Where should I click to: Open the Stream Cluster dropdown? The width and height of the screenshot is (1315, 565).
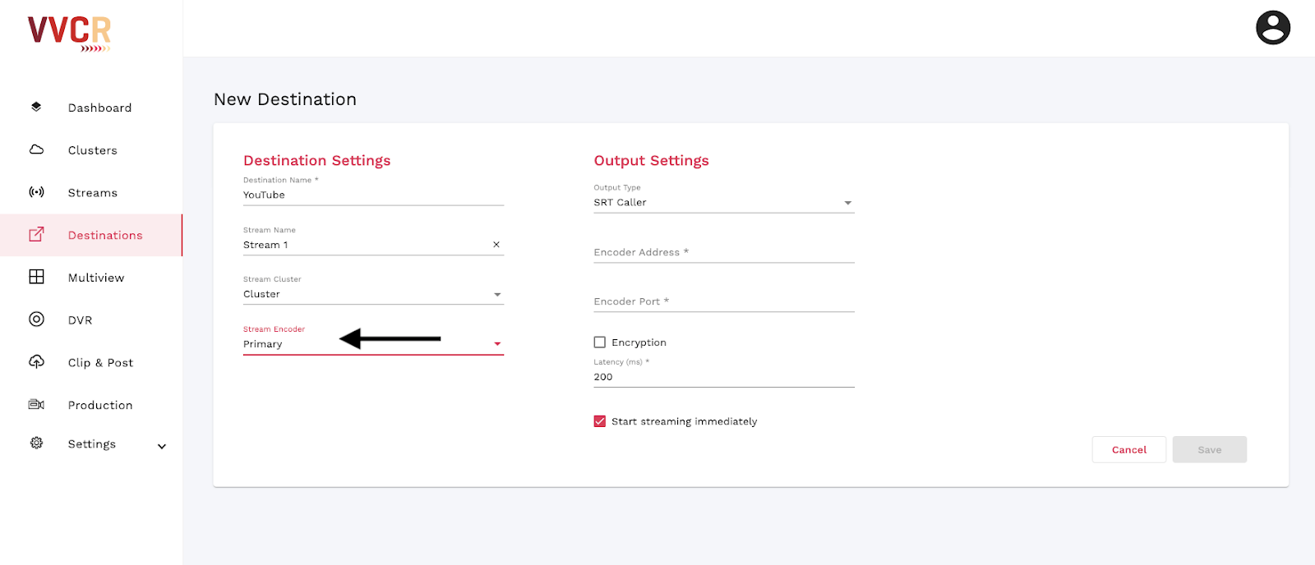click(x=496, y=295)
